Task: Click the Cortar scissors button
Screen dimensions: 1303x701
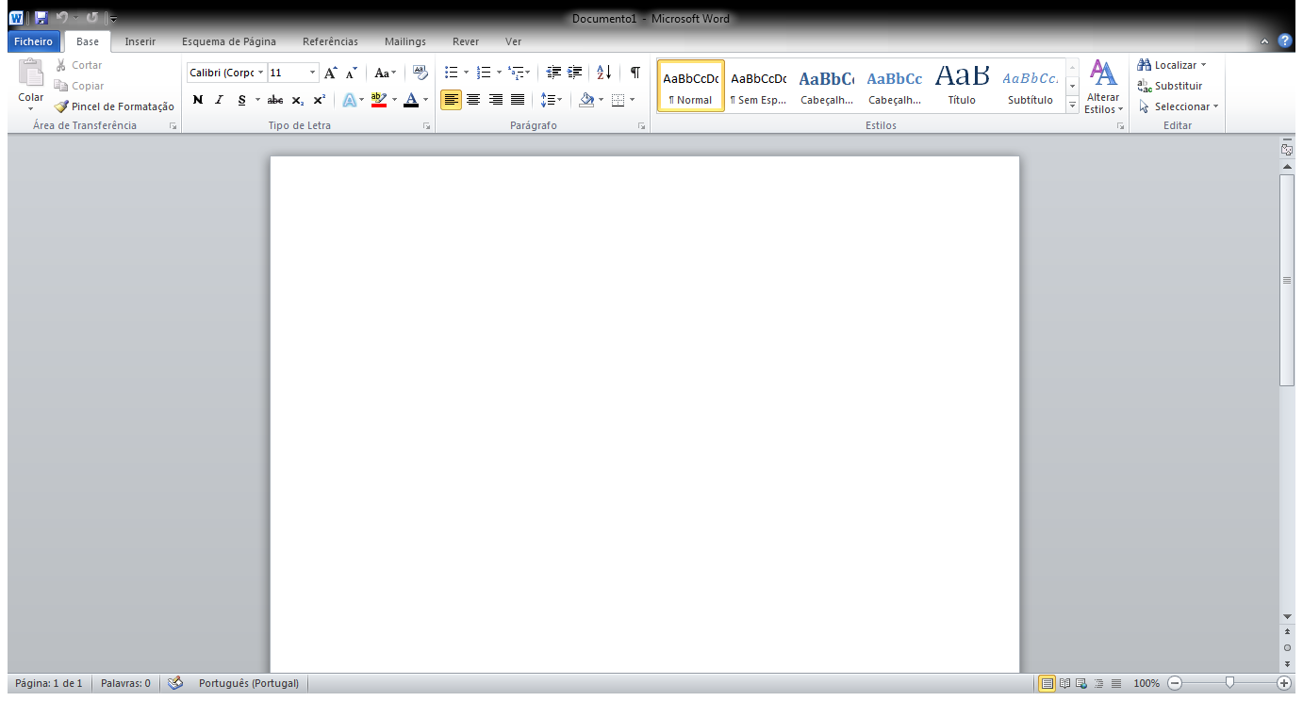Action: tap(79, 65)
